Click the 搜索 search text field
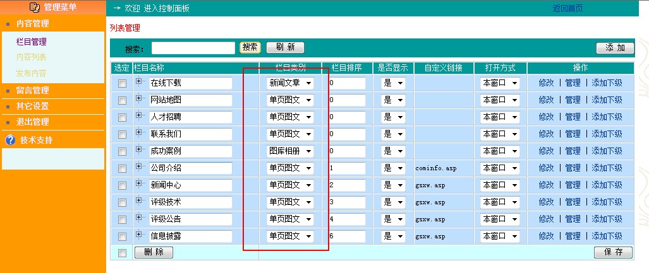 [193, 48]
